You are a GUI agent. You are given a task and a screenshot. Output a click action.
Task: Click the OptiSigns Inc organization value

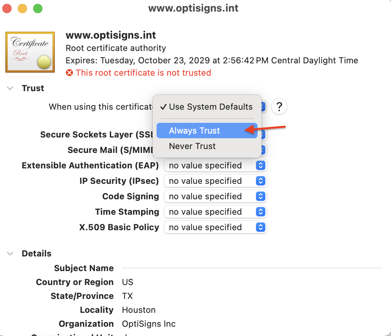(148, 324)
